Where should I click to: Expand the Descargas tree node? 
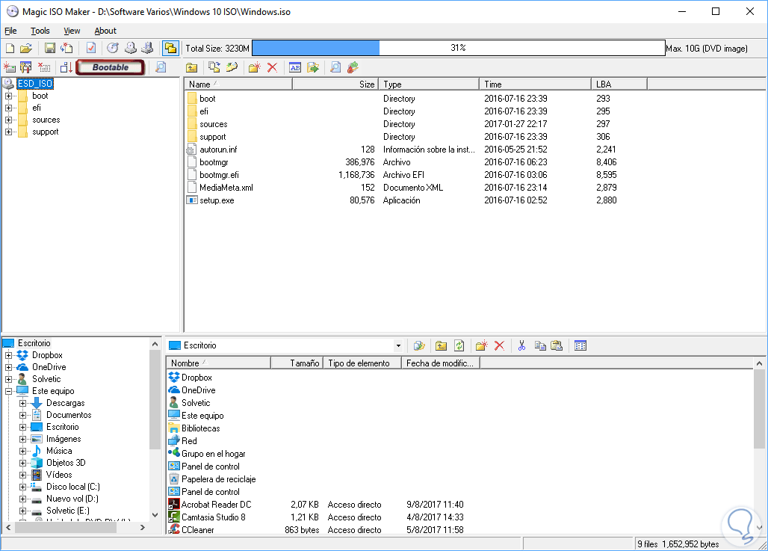tap(22, 403)
